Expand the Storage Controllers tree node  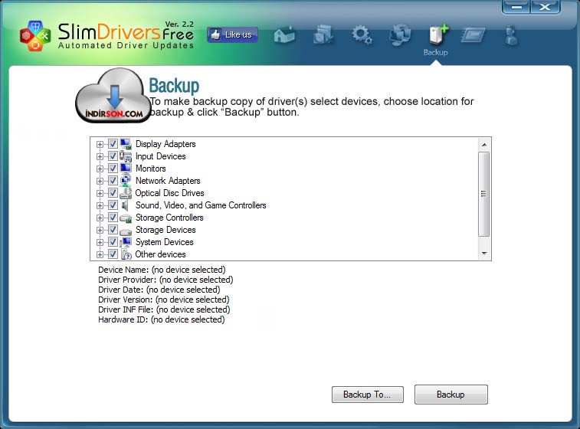[x=100, y=218]
